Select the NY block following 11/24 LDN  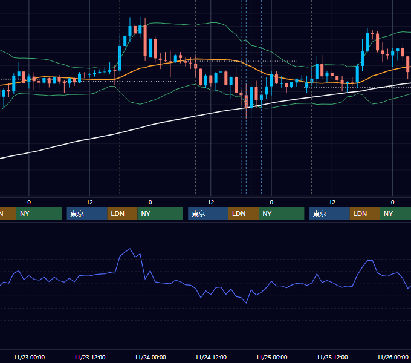[x=282, y=214]
